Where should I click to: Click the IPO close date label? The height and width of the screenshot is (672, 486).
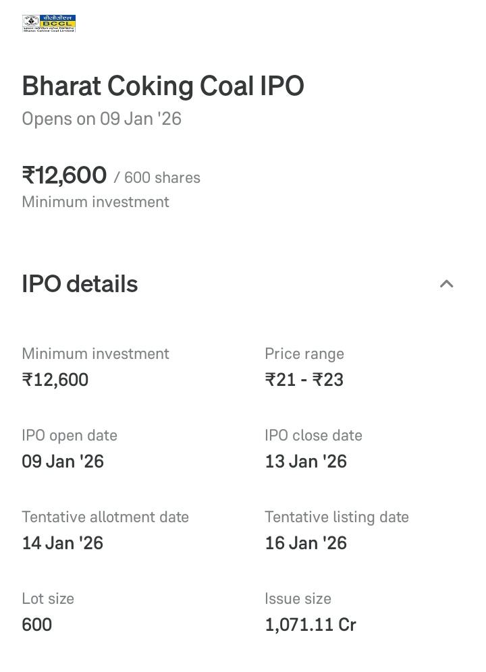point(313,436)
